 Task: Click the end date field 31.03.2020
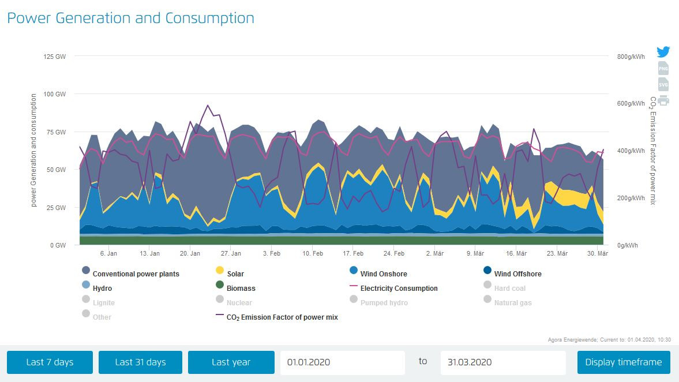pyautogui.click(x=503, y=362)
